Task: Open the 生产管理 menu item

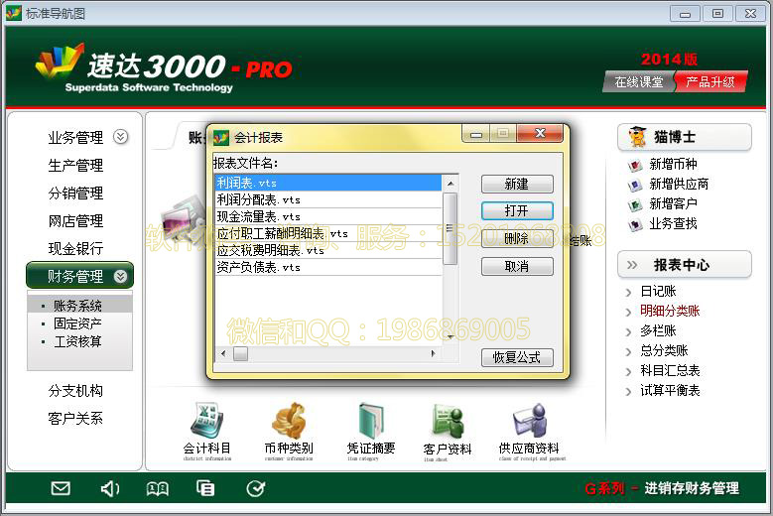Action: tap(75, 166)
